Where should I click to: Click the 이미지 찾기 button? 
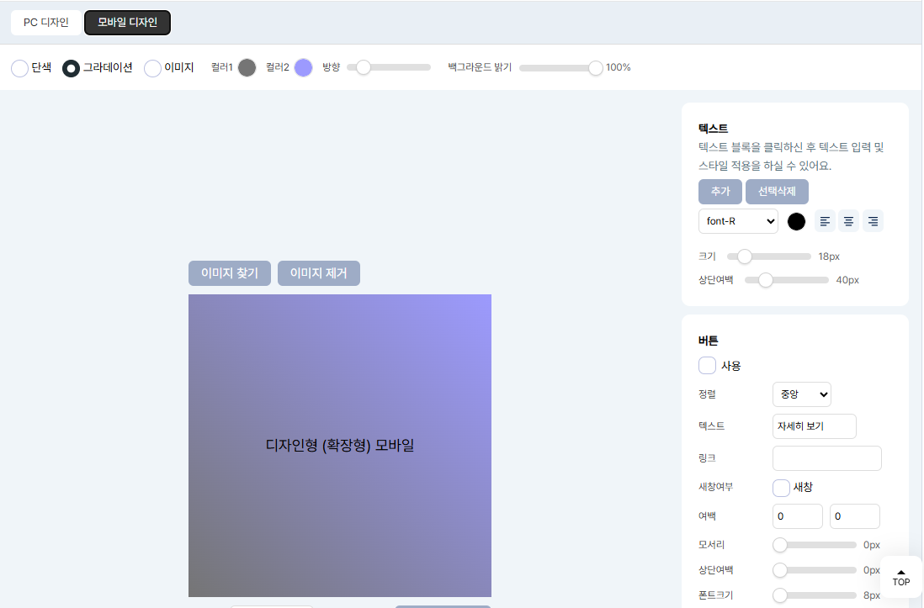click(230, 273)
